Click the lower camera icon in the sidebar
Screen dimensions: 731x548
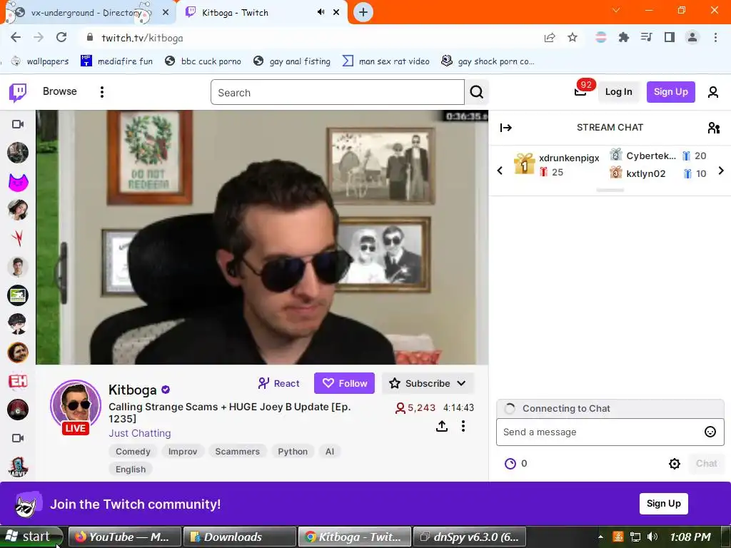point(18,438)
